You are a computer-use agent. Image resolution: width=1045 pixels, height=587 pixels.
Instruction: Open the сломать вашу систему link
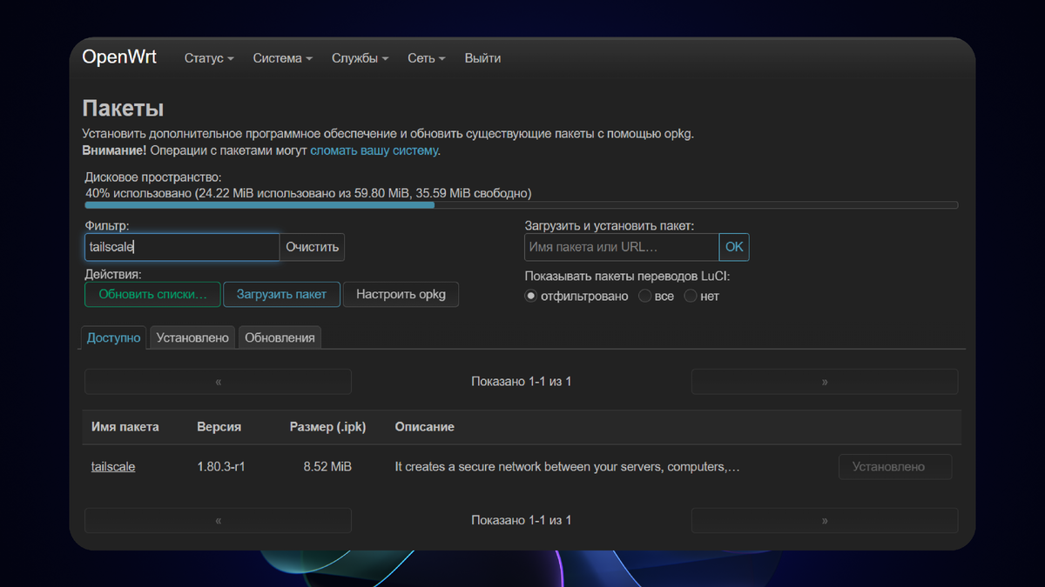[374, 150]
